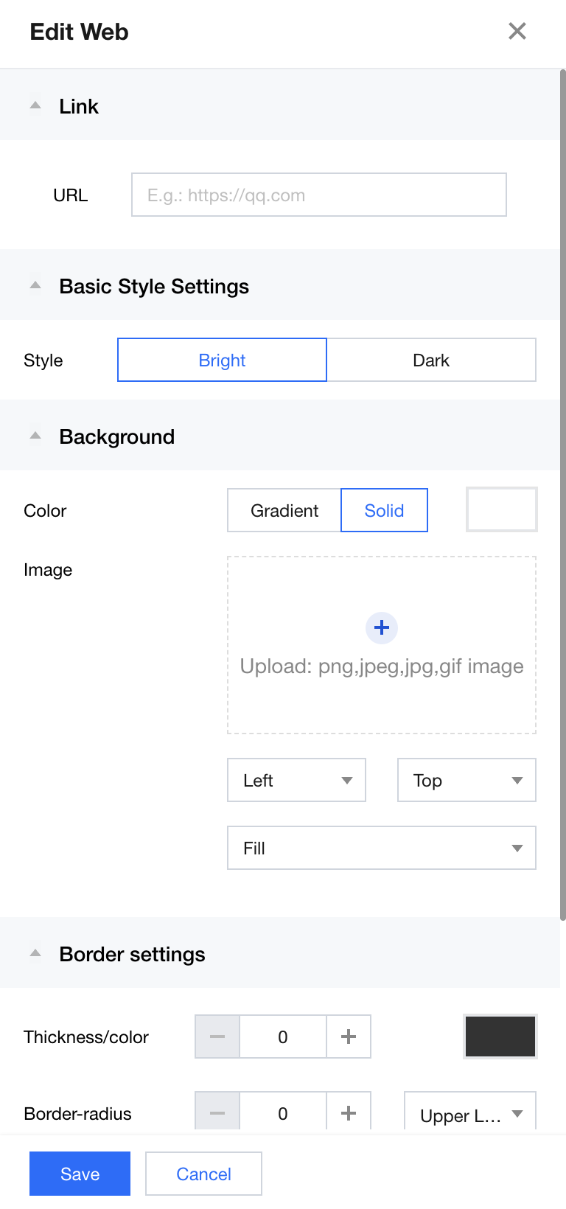Click the plus icon to upload image
Screen dimensions: 566x1209
point(382,627)
